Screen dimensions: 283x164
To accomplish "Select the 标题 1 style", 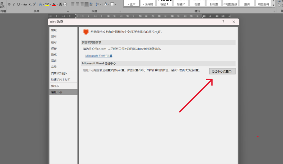I will (x=164, y=3).
